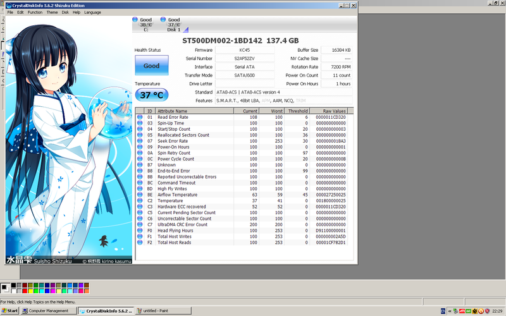Pick black color in Paint palette
This screenshot has height=316, width=506.
point(13,285)
